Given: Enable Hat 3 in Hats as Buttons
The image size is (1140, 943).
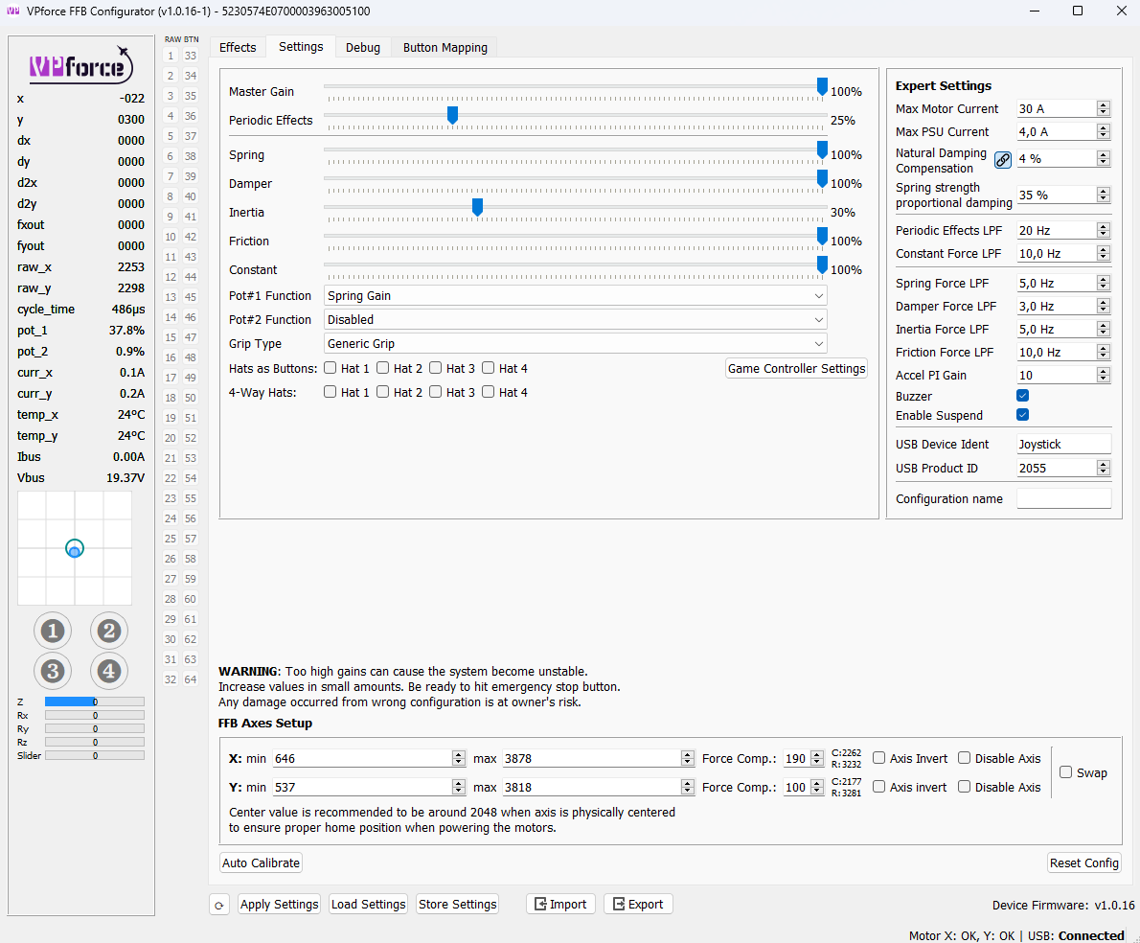Looking at the screenshot, I should coord(436,368).
